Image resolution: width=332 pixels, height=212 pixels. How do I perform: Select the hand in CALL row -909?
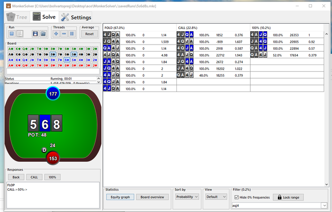[x=185, y=42]
